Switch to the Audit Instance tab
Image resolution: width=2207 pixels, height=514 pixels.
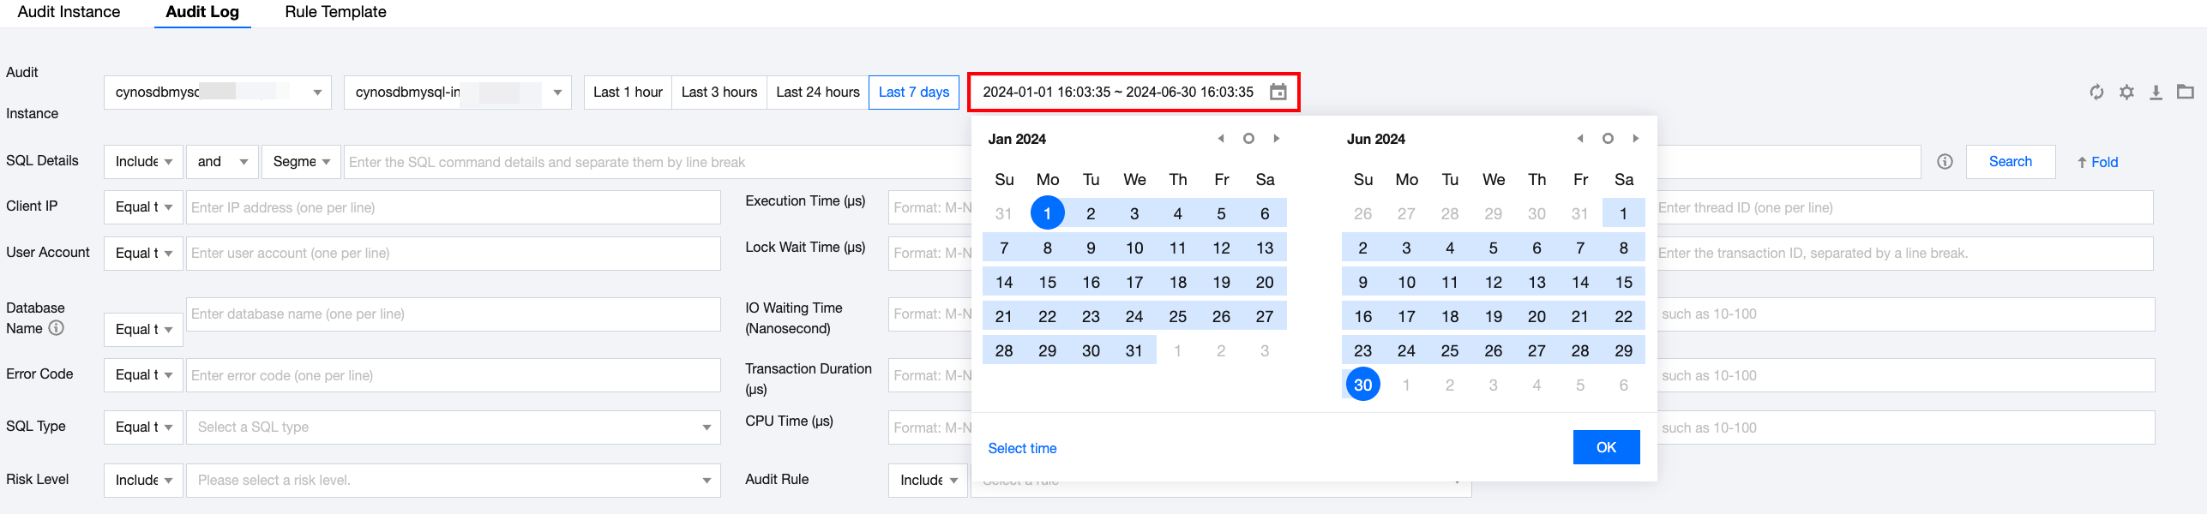pos(69,12)
